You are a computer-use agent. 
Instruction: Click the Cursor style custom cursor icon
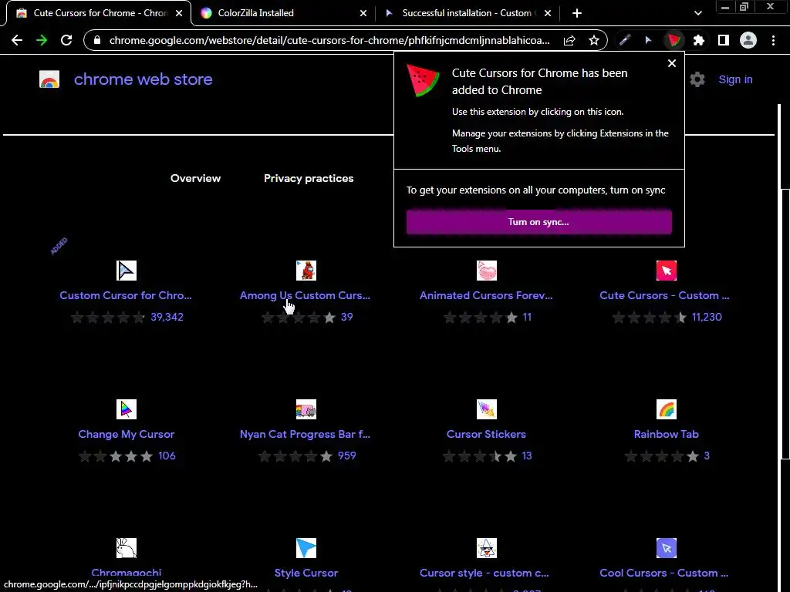tap(486, 548)
